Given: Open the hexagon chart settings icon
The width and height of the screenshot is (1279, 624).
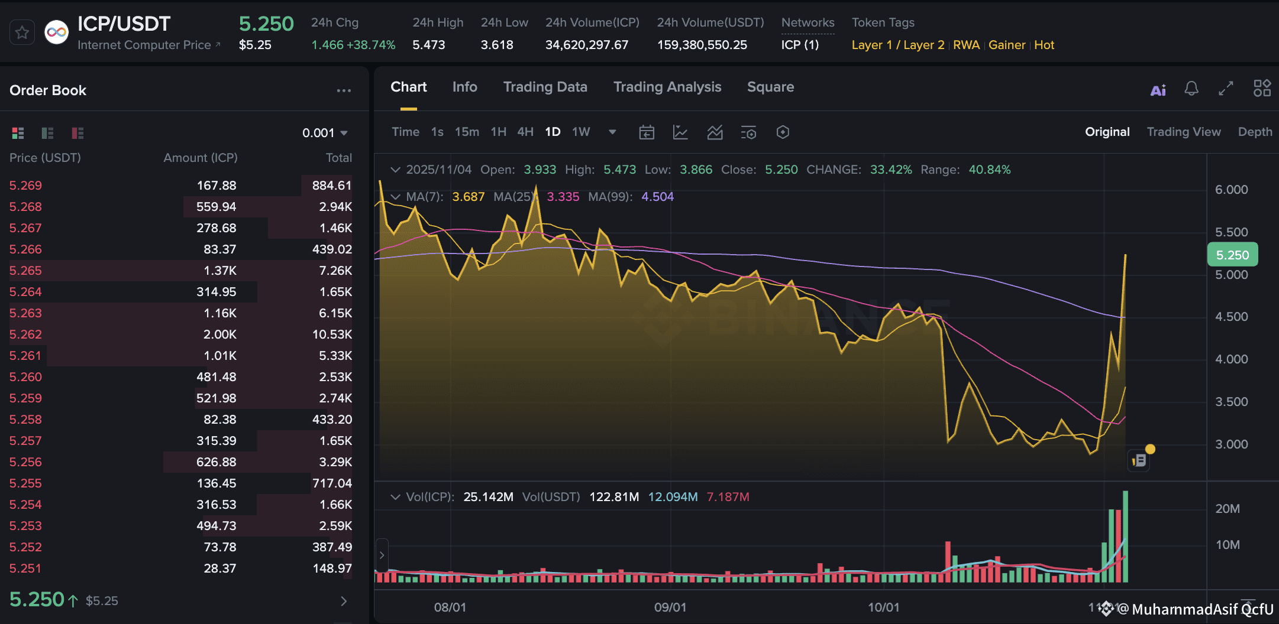Looking at the screenshot, I should (x=783, y=132).
